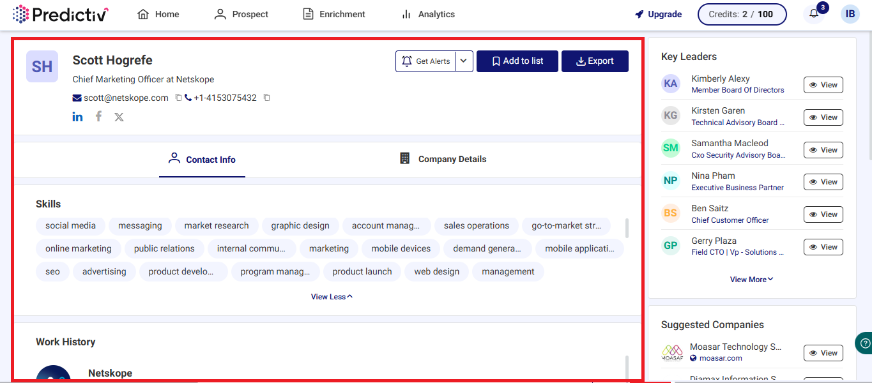Open Scott Hogrefe's Facebook profile icon
872x383 pixels.
(x=98, y=116)
